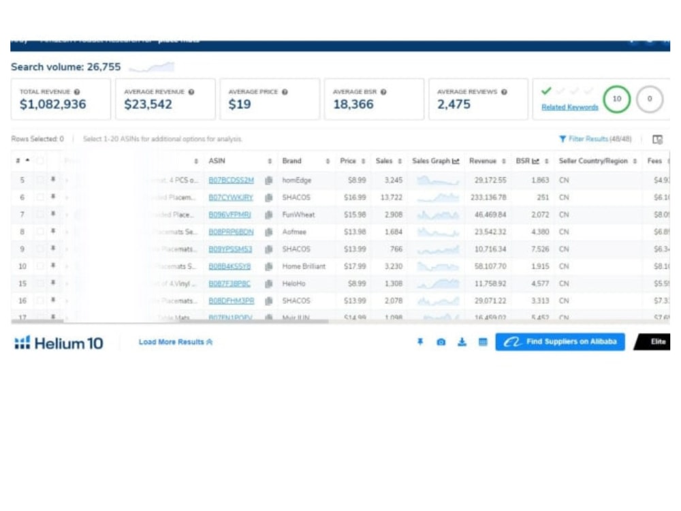Toggle the select-all checkbox in header
Viewport: 681px width, 511px height.
40,161
